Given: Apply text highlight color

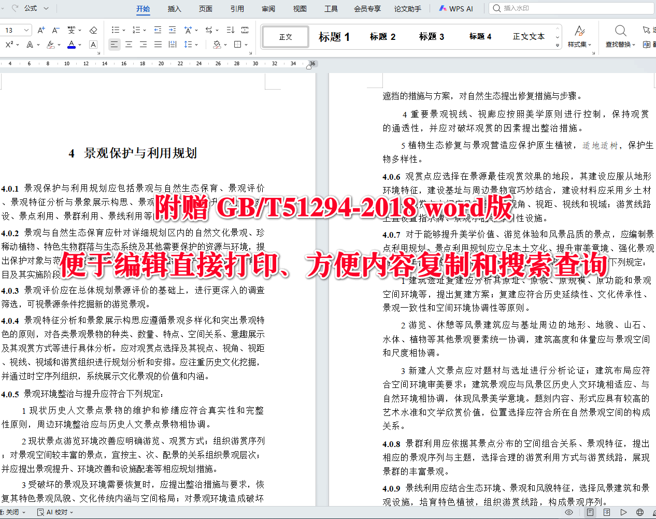Looking at the screenshot, I should (50, 45).
